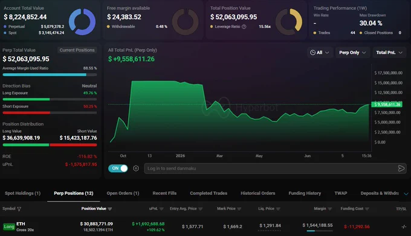411x236 pixels.
Task: Click the Free margin donut chart
Action: pos(186,22)
